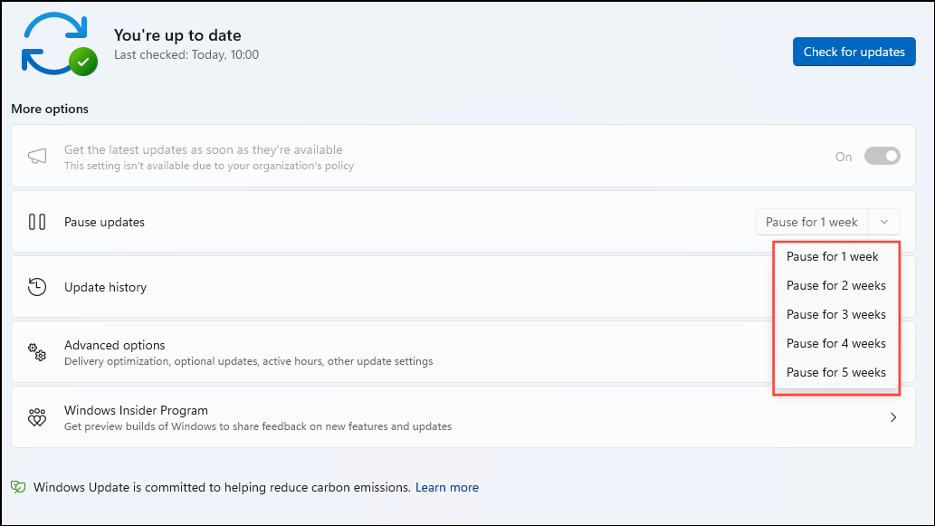This screenshot has height=526, width=935.
Task: Pick Pause for 4 weeks option
Action: point(835,343)
